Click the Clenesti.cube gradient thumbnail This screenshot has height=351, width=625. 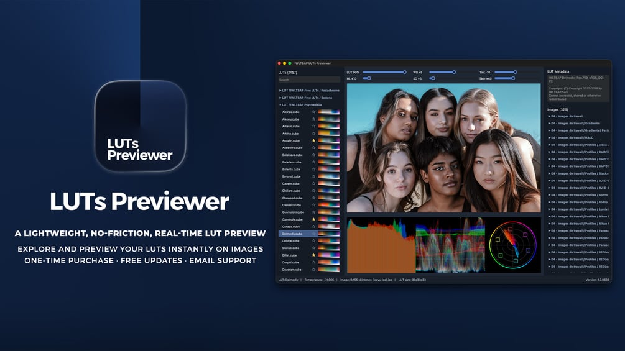click(x=329, y=206)
